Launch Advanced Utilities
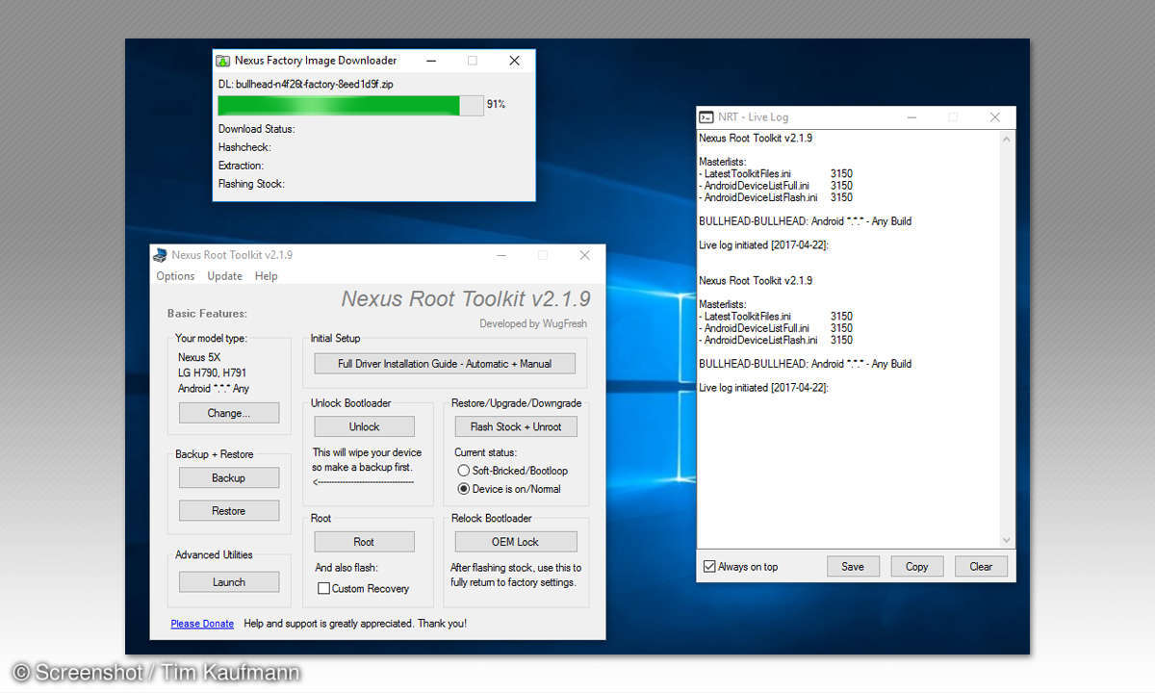Image resolution: width=1155 pixels, height=693 pixels. coord(229,582)
